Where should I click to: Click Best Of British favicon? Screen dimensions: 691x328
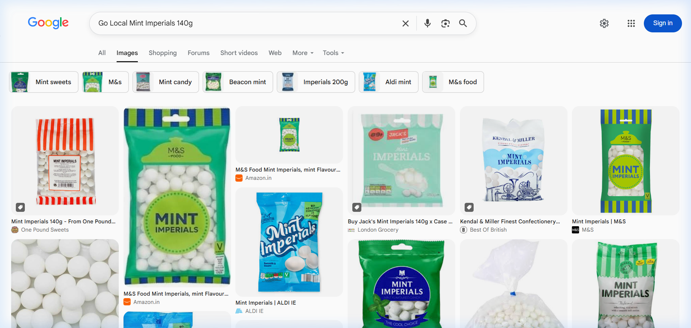click(x=464, y=230)
